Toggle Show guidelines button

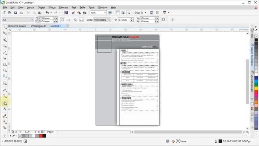(x=129, y=13)
